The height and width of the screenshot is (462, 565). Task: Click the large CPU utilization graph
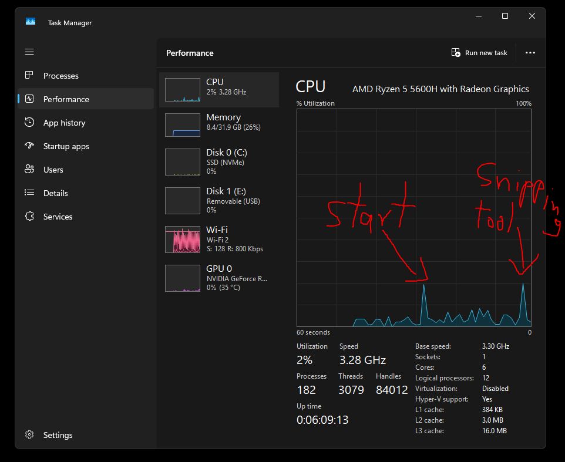413,217
